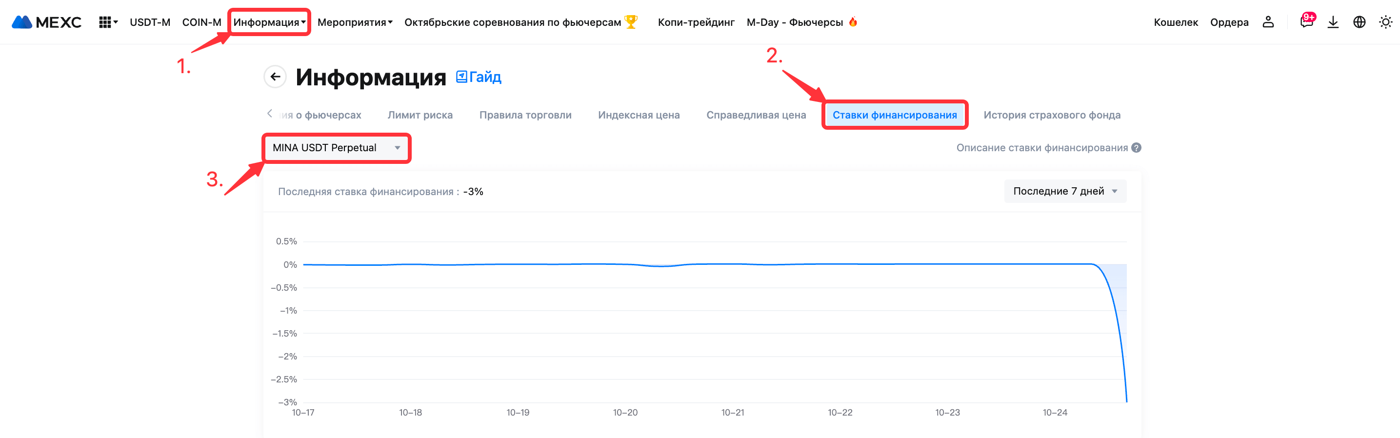Switch to the Лимит риска tab

pos(420,115)
